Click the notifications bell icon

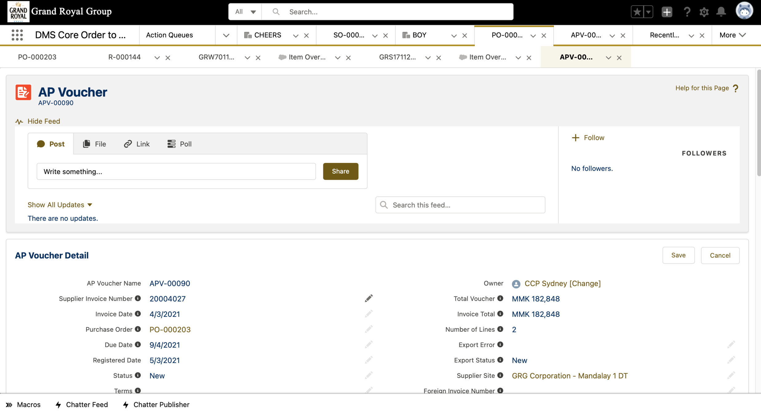point(721,12)
